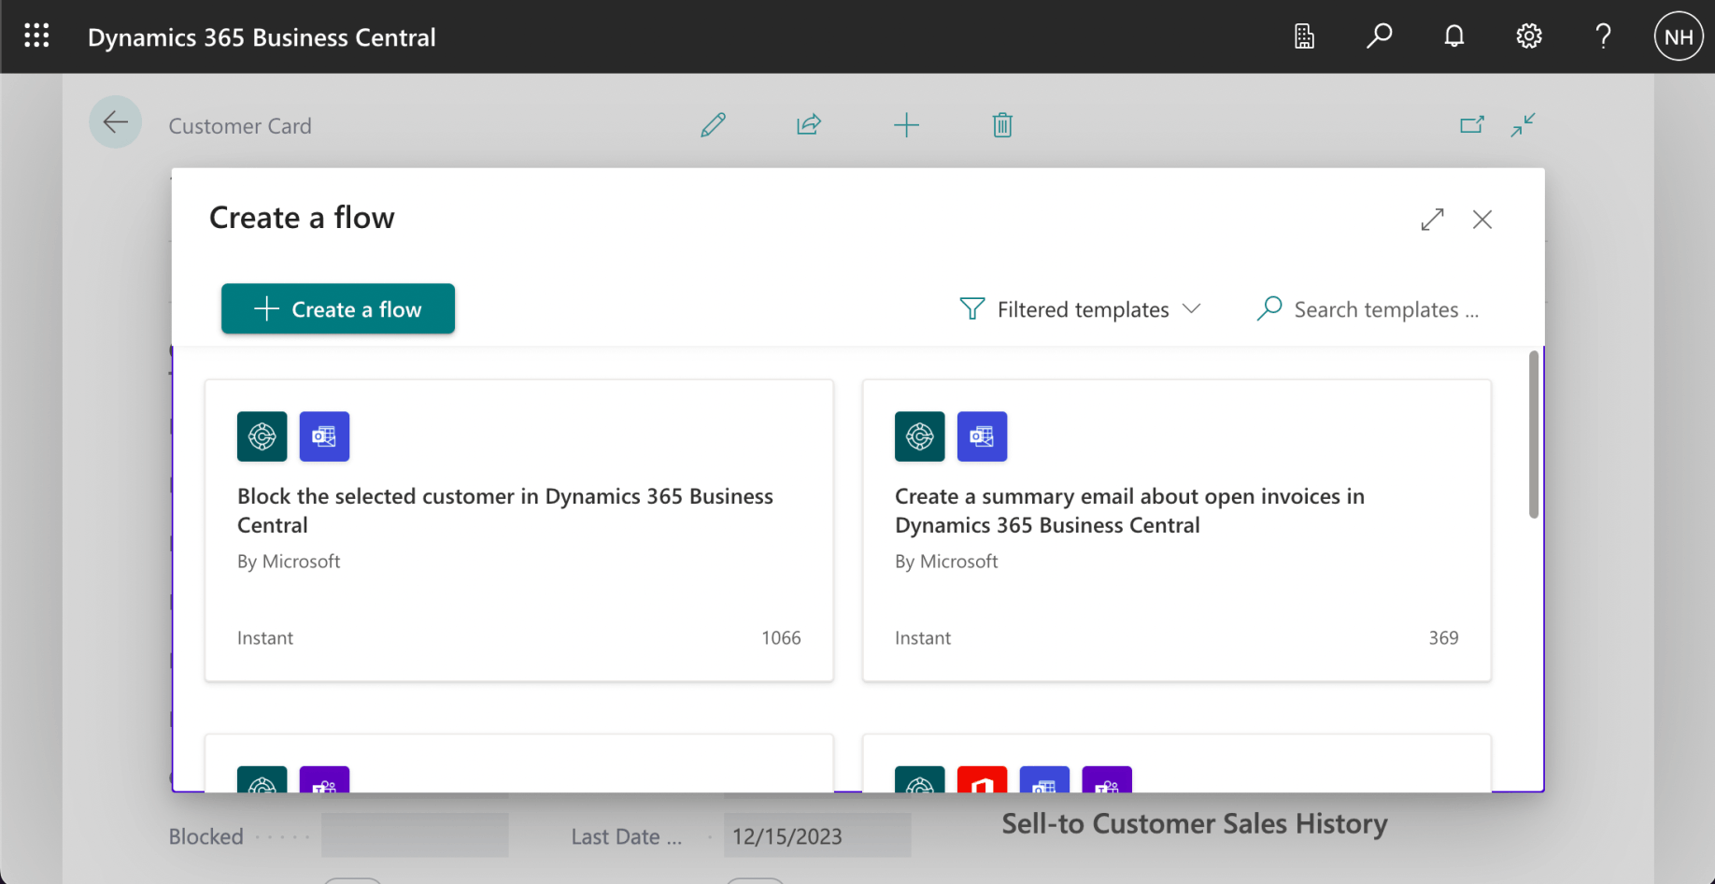This screenshot has height=884, width=1715.
Task: Click the template list vertical scrollbar
Action: [1533, 435]
